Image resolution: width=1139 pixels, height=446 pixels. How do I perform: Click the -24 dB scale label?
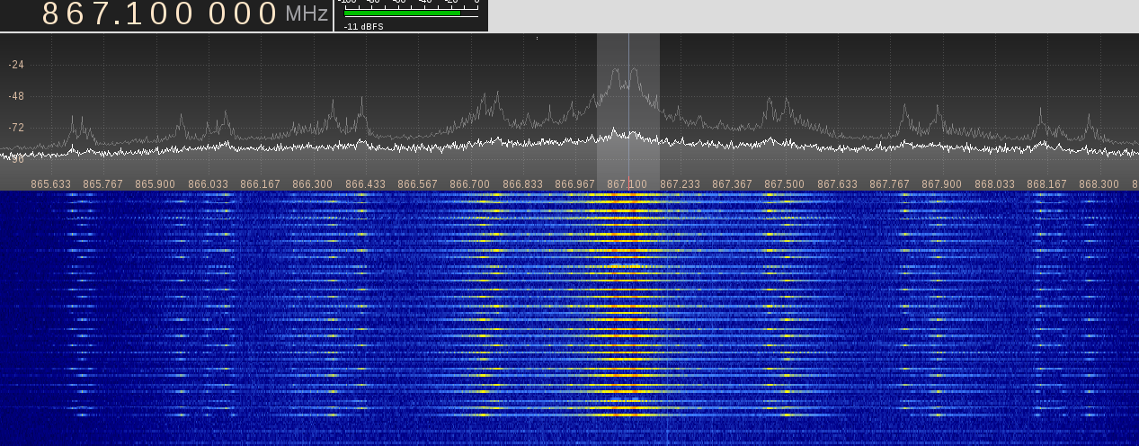click(x=16, y=65)
